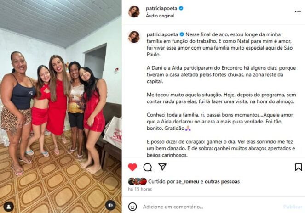
Task: Click the verified badge next to header username
Action: (x=181, y=8)
